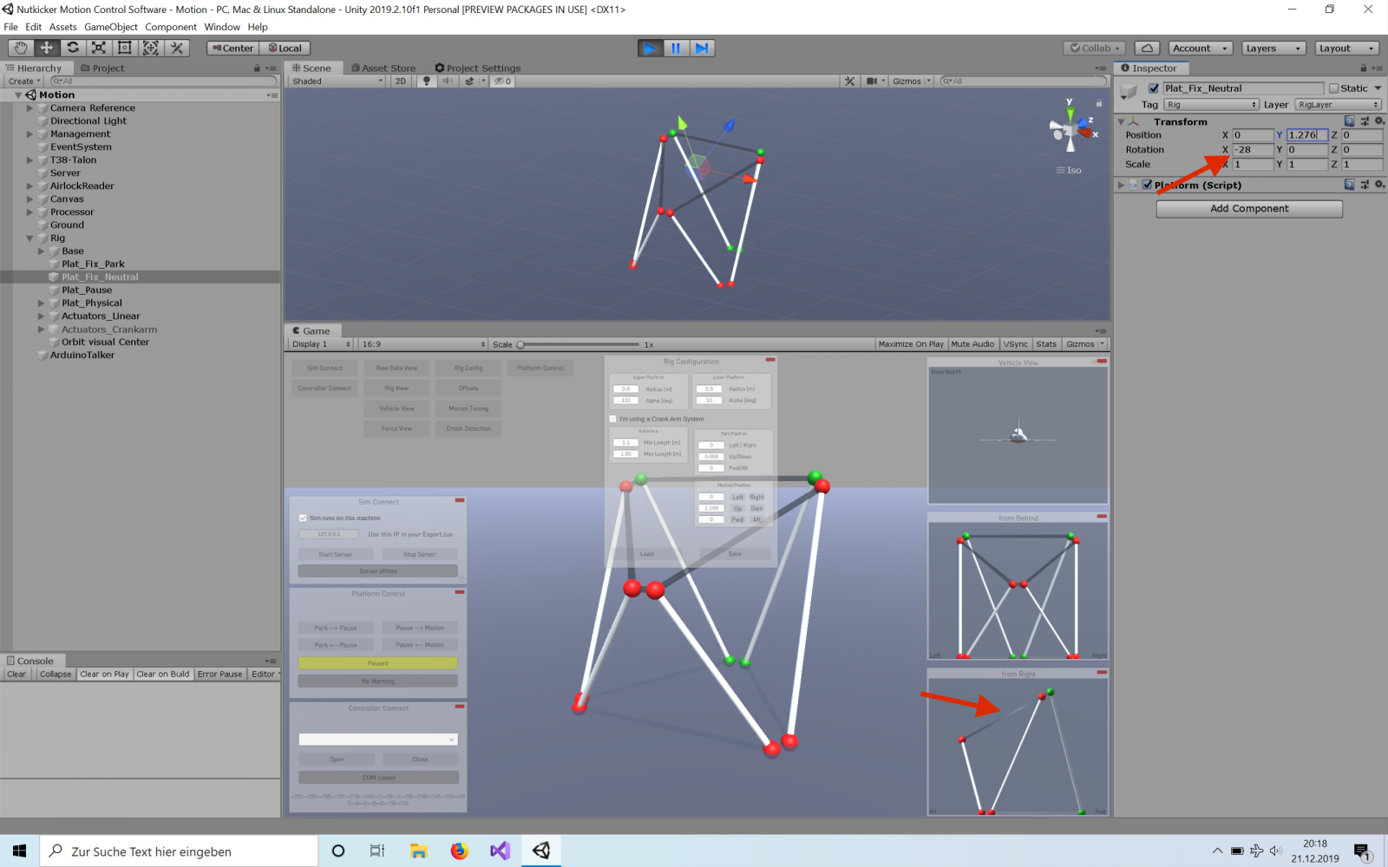Lock the Hierarchy panel

257,68
